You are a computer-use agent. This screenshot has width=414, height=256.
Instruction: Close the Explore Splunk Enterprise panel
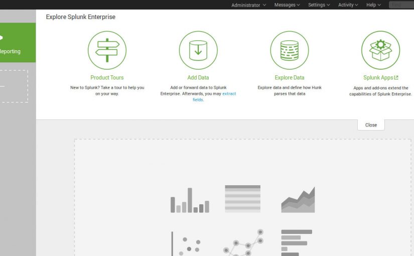[x=371, y=125]
